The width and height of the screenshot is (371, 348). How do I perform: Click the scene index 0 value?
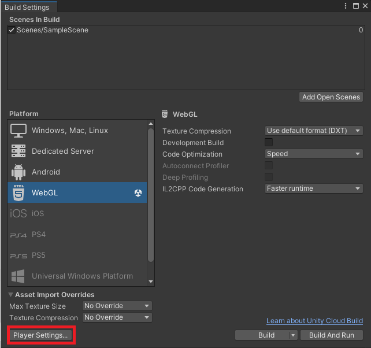click(361, 30)
